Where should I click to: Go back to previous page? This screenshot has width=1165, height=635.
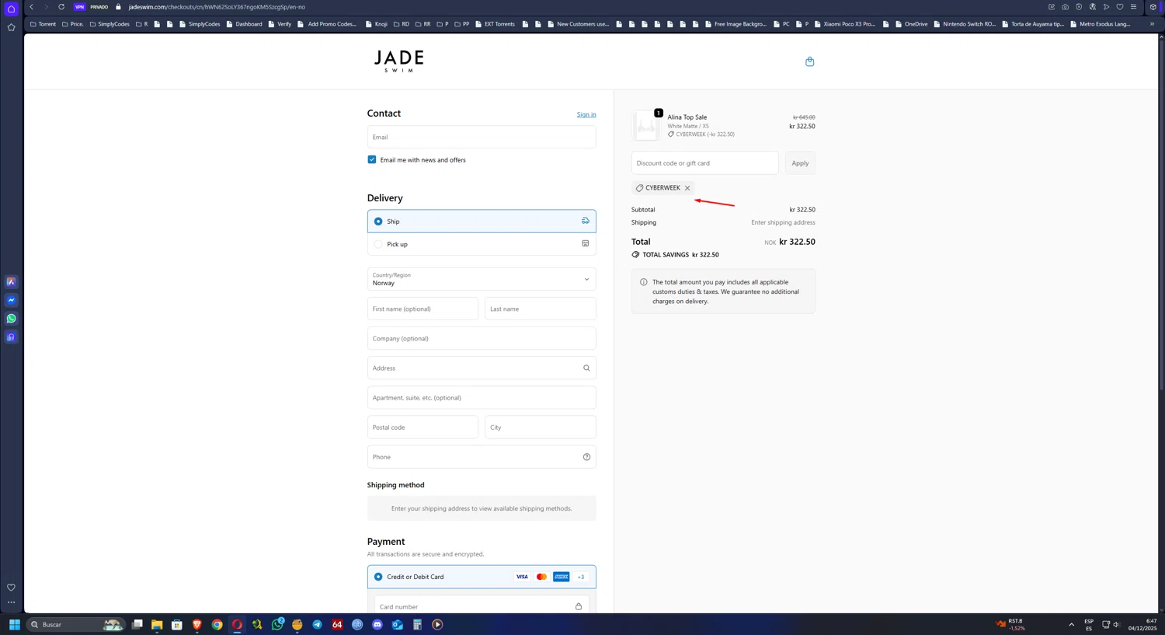(x=32, y=7)
